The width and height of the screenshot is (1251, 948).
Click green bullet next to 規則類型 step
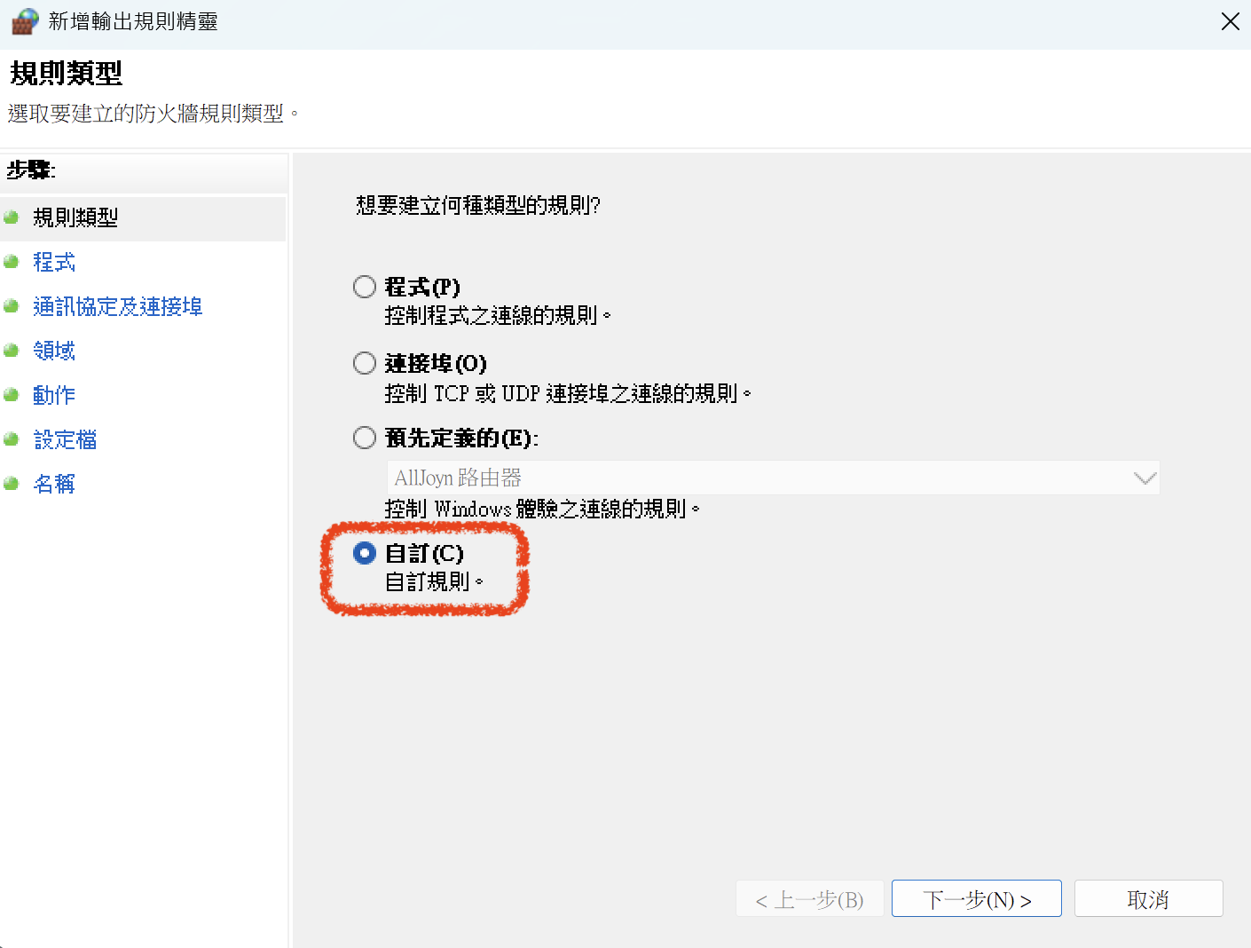12,217
